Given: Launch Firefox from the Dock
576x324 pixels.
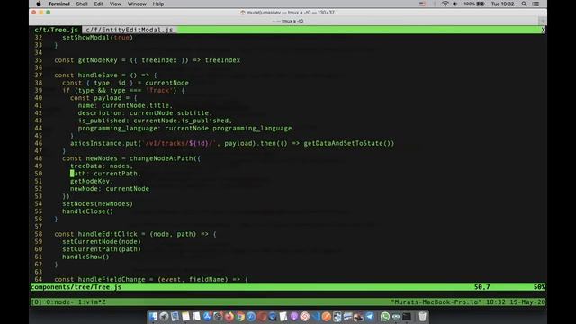Looking at the screenshot, I should (229, 316).
